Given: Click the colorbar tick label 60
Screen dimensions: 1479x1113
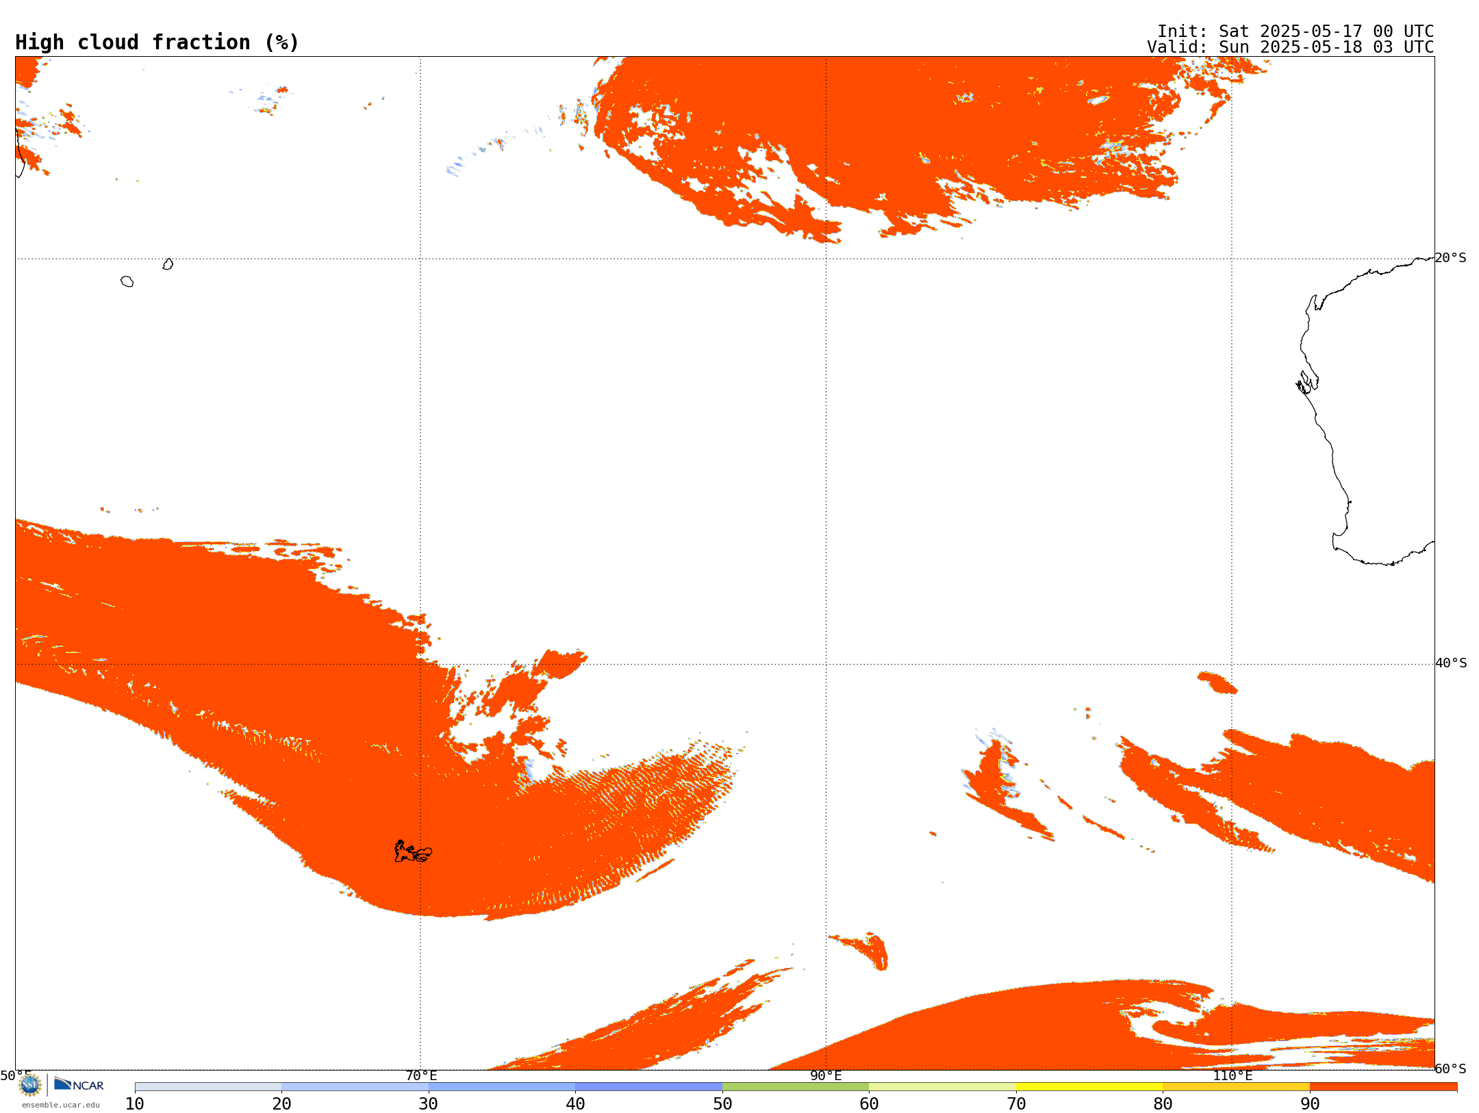Looking at the screenshot, I should (869, 1104).
